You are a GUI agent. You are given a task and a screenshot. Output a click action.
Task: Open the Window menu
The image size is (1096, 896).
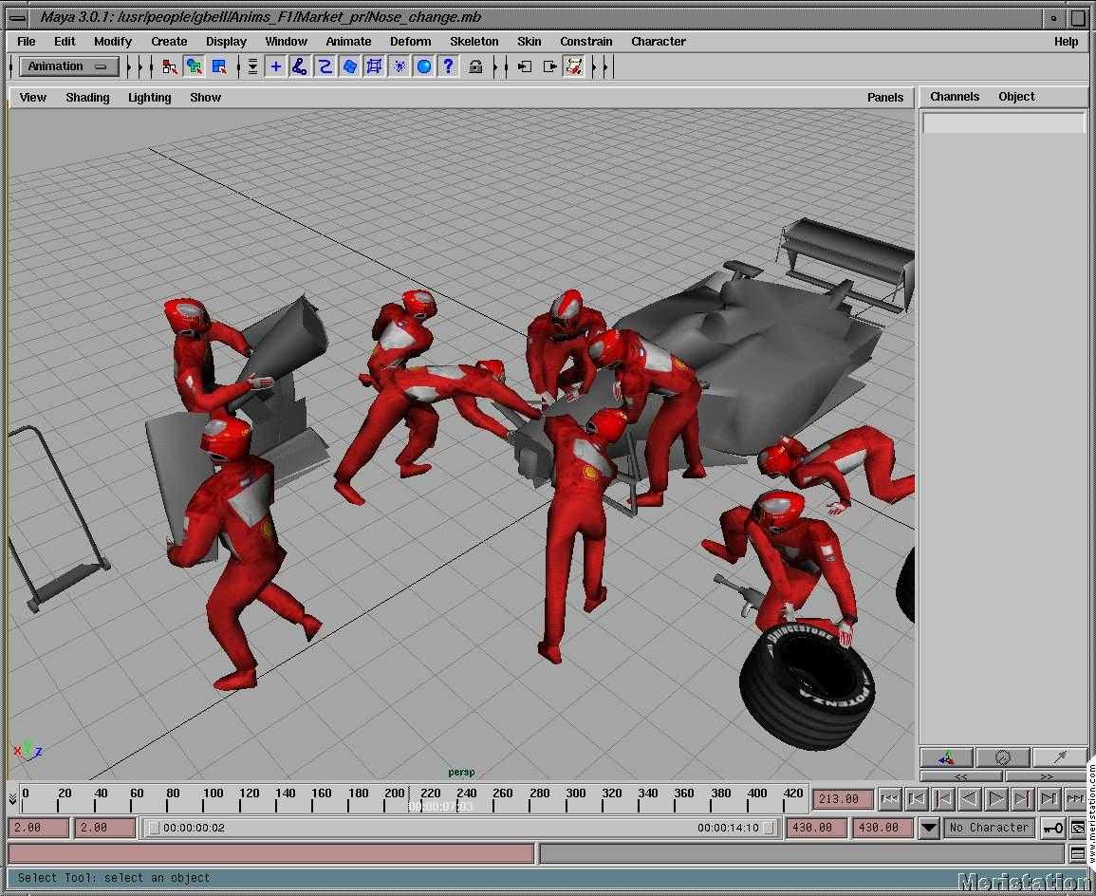click(x=286, y=41)
